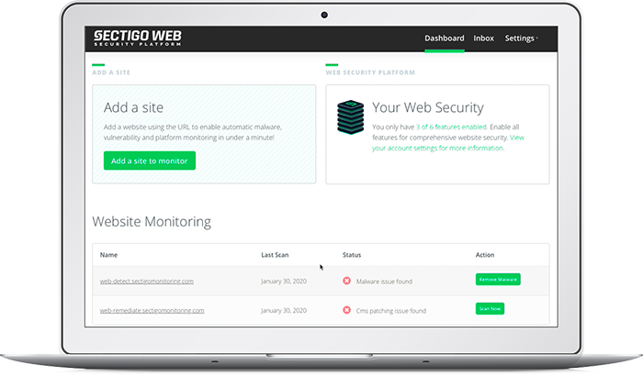Click the 'Website Monitoring' section heading

point(152,222)
